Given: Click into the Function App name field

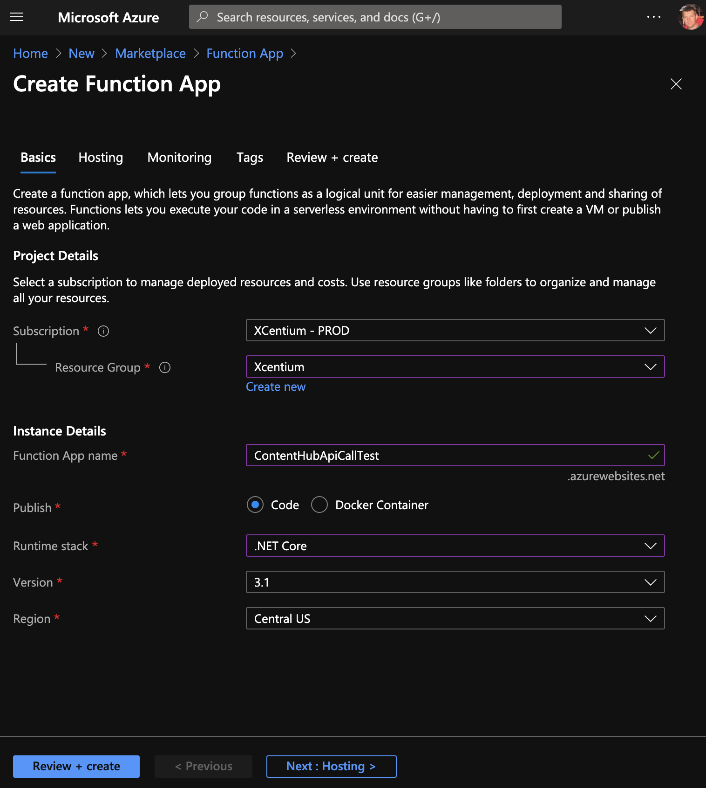Looking at the screenshot, I should (x=455, y=455).
